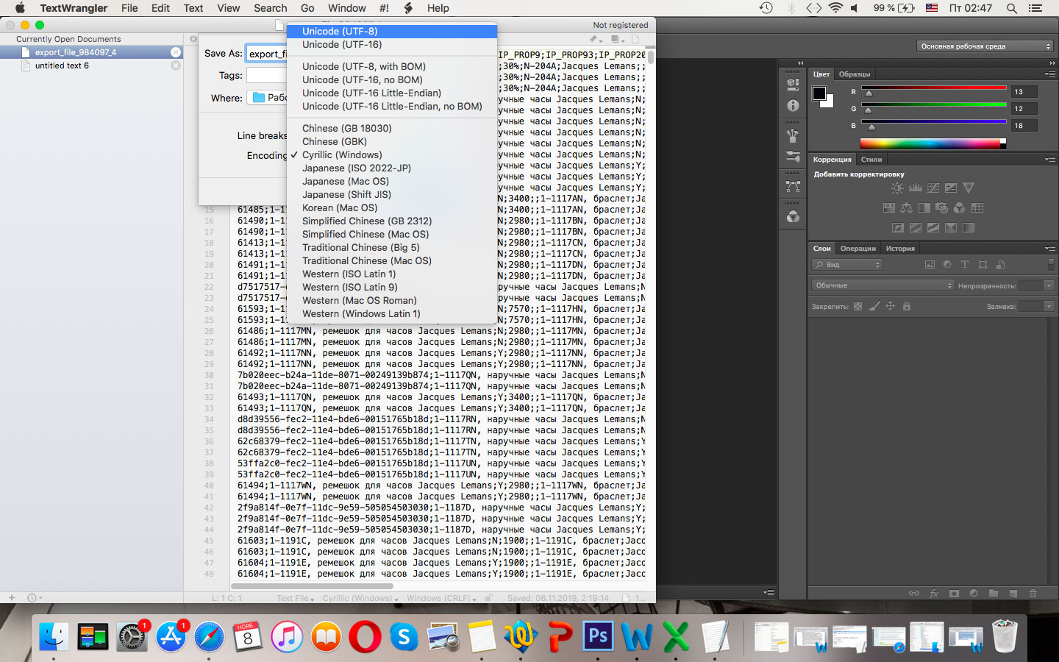Click the pencil icon in TextWrangler toolbar

pyautogui.click(x=594, y=39)
